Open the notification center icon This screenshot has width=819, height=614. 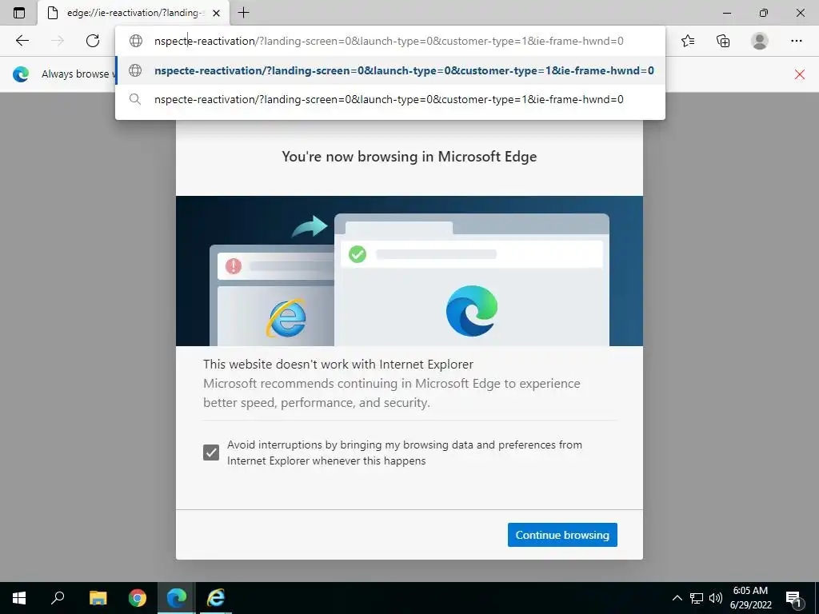point(793,598)
